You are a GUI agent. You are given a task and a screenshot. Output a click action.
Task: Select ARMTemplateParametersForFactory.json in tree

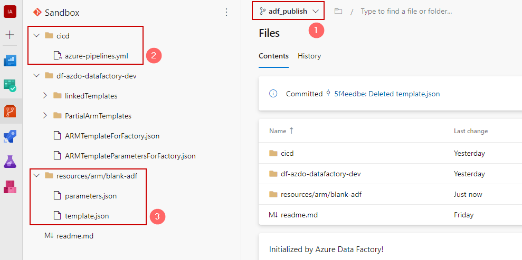[x=130, y=156]
